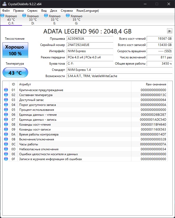The width and height of the screenshot is (175, 218).
Task: Click the Техсостояние label
Action: 15,39
